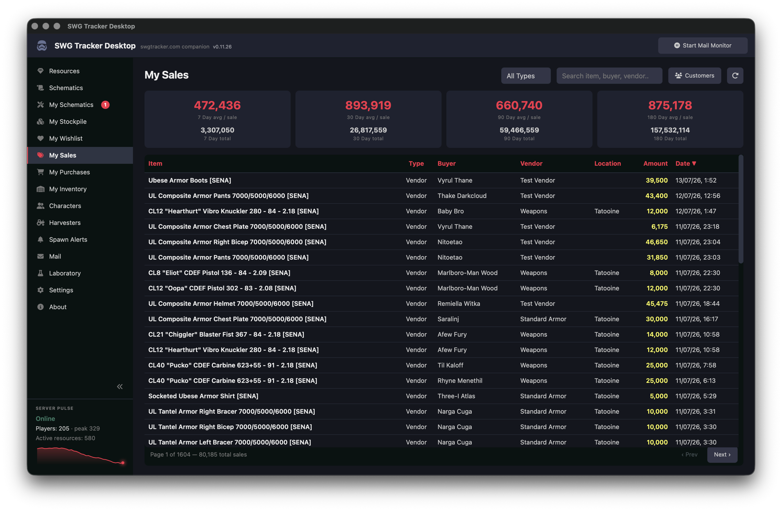Screen dimensions: 782x511
Task: Click UL Tantel Armor Left Bracer item
Action: (230, 442)
